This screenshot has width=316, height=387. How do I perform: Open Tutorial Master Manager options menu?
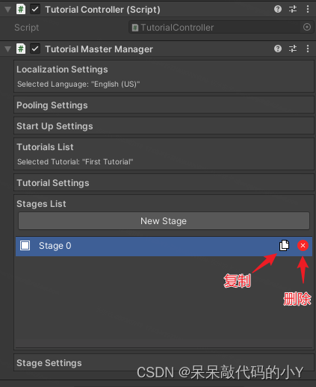pyautogui.click(x=308, y=49)
